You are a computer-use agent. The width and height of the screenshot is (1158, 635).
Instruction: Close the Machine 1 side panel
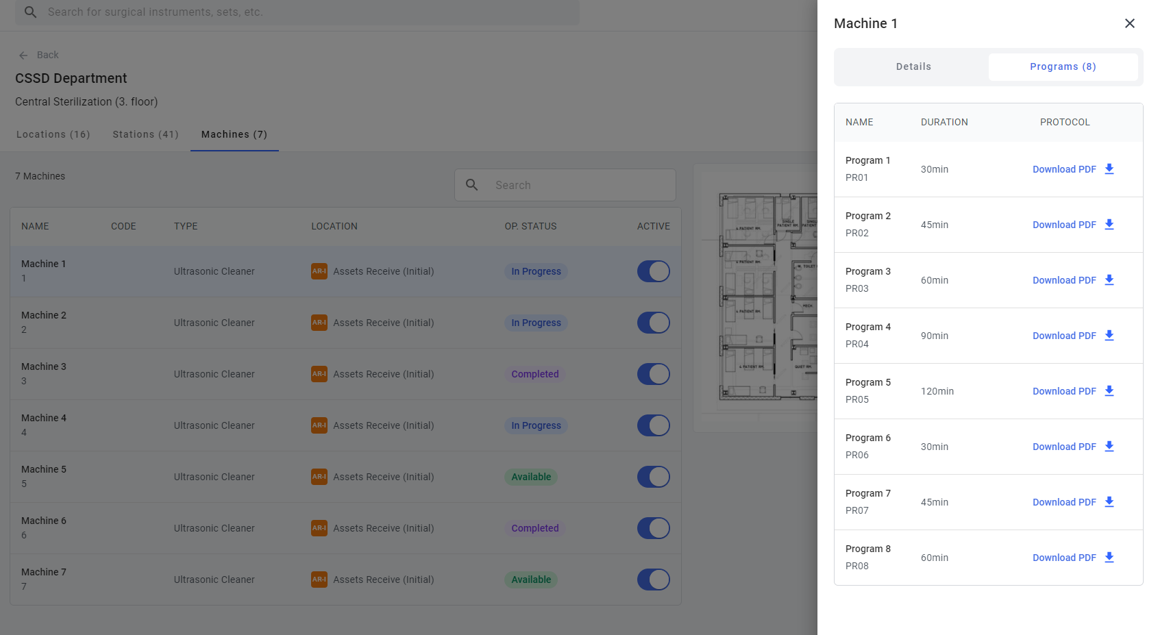click(x=1130, y=23)
